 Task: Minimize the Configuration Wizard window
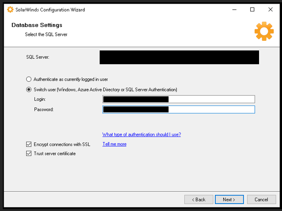(234, 10)
